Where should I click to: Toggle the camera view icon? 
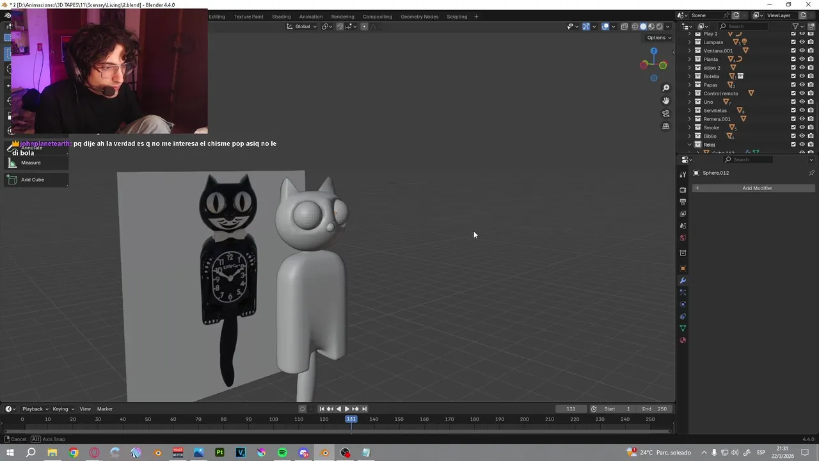[x=666, y=113]
